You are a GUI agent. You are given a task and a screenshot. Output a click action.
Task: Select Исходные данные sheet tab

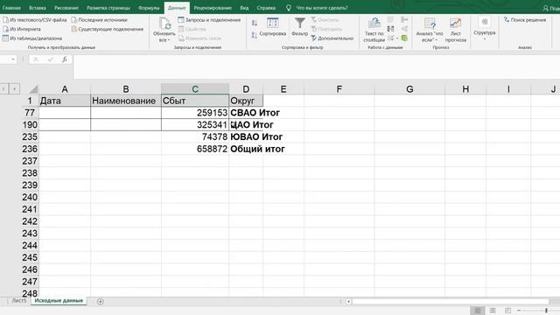tap(59, 301)
